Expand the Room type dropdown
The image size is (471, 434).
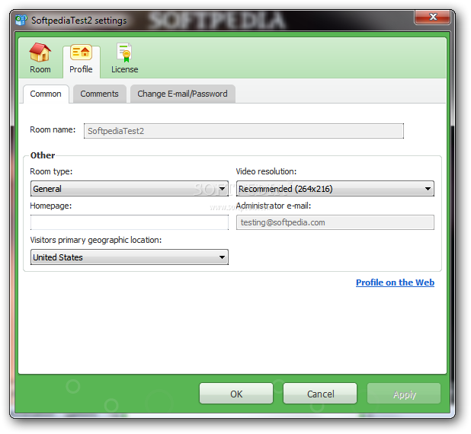click(x=130, y=189)
